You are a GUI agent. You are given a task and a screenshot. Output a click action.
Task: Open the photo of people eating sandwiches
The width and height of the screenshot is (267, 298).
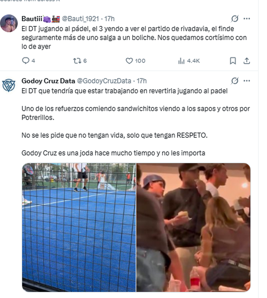(x=193, y=227)
